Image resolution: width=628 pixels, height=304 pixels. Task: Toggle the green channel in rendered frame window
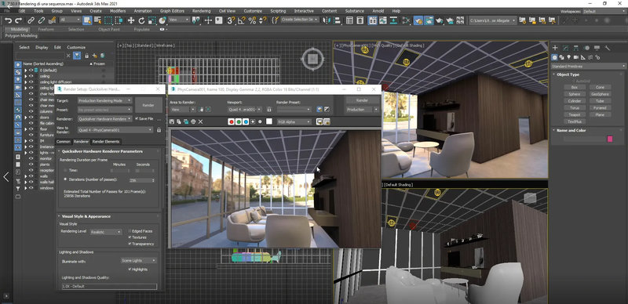click(x=239, y=121)
